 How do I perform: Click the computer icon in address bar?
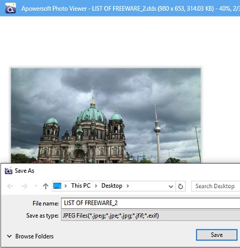point(57,186)
